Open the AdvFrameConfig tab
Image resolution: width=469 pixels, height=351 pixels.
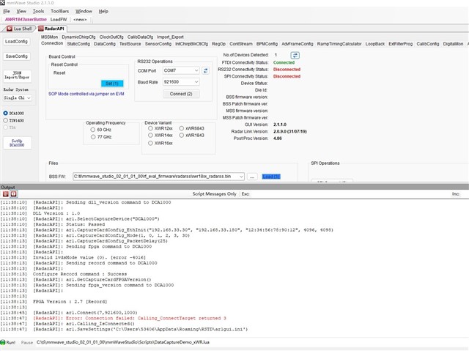coord(298,44)
